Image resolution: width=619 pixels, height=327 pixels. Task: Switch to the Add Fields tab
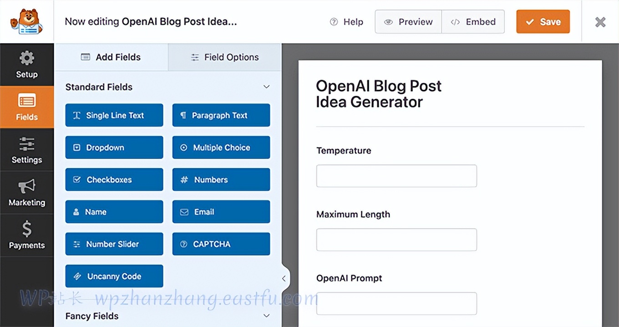pos(111,57)
